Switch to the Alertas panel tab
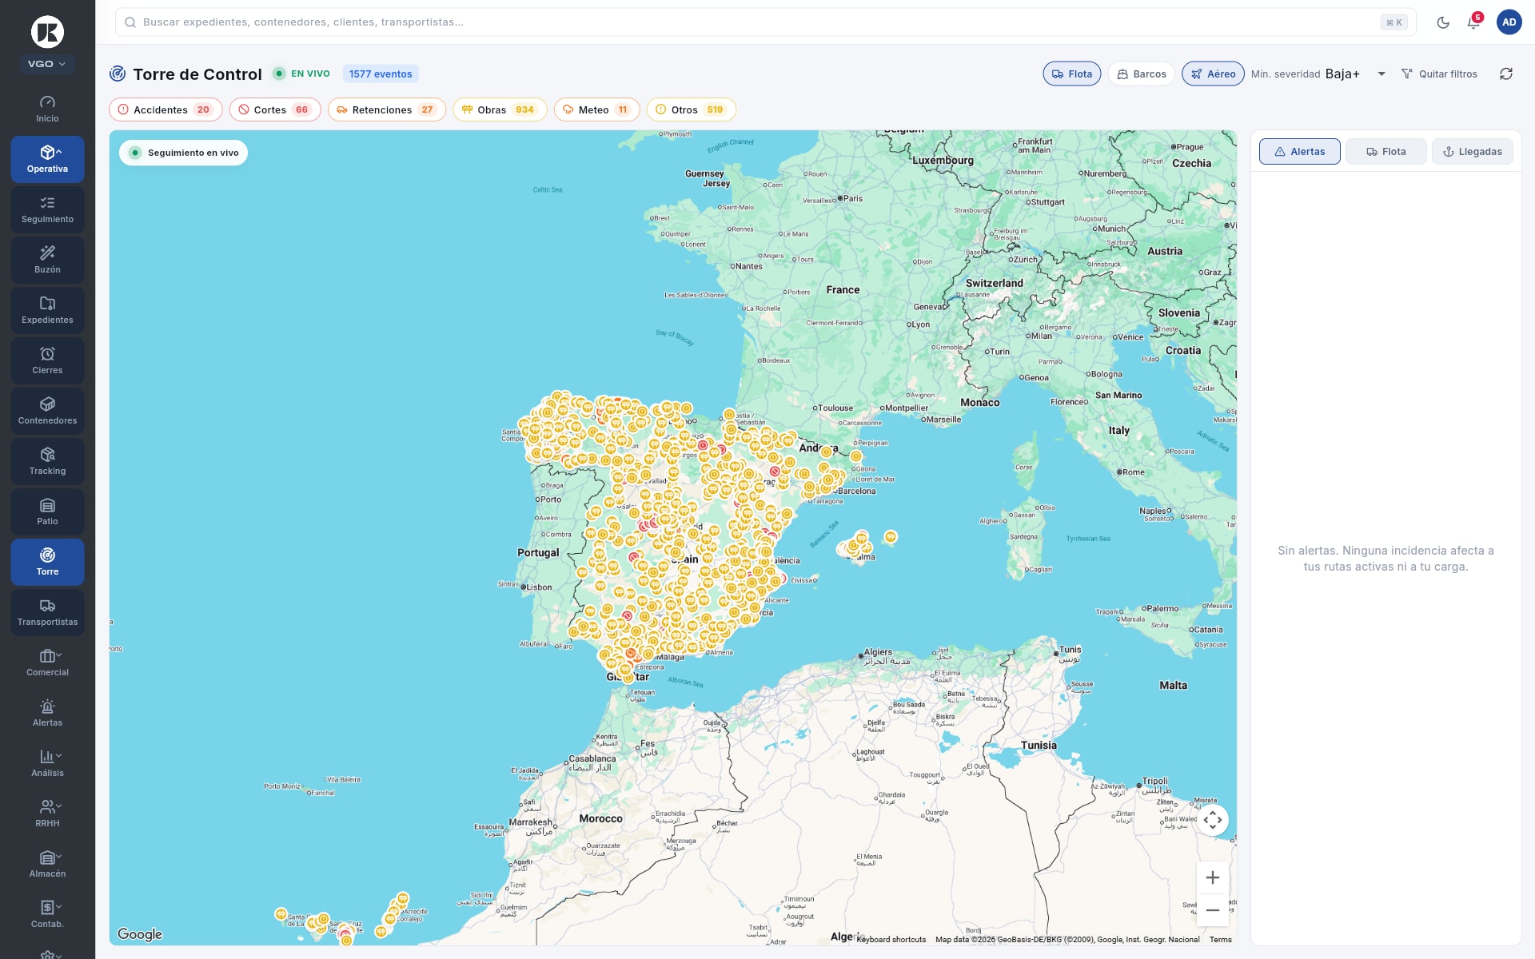Image resolution: width=1535 pixels, height=959 pixels. [1300, 151]
